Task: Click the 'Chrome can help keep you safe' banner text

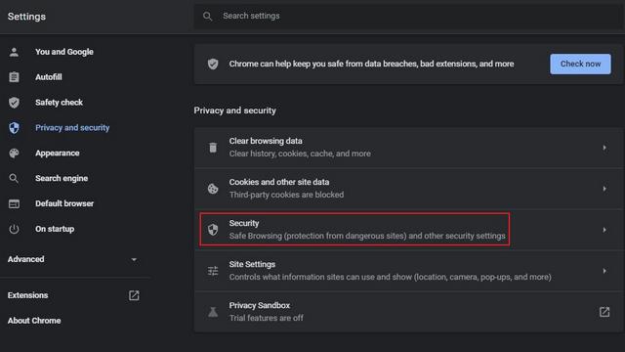Action: 371,64
